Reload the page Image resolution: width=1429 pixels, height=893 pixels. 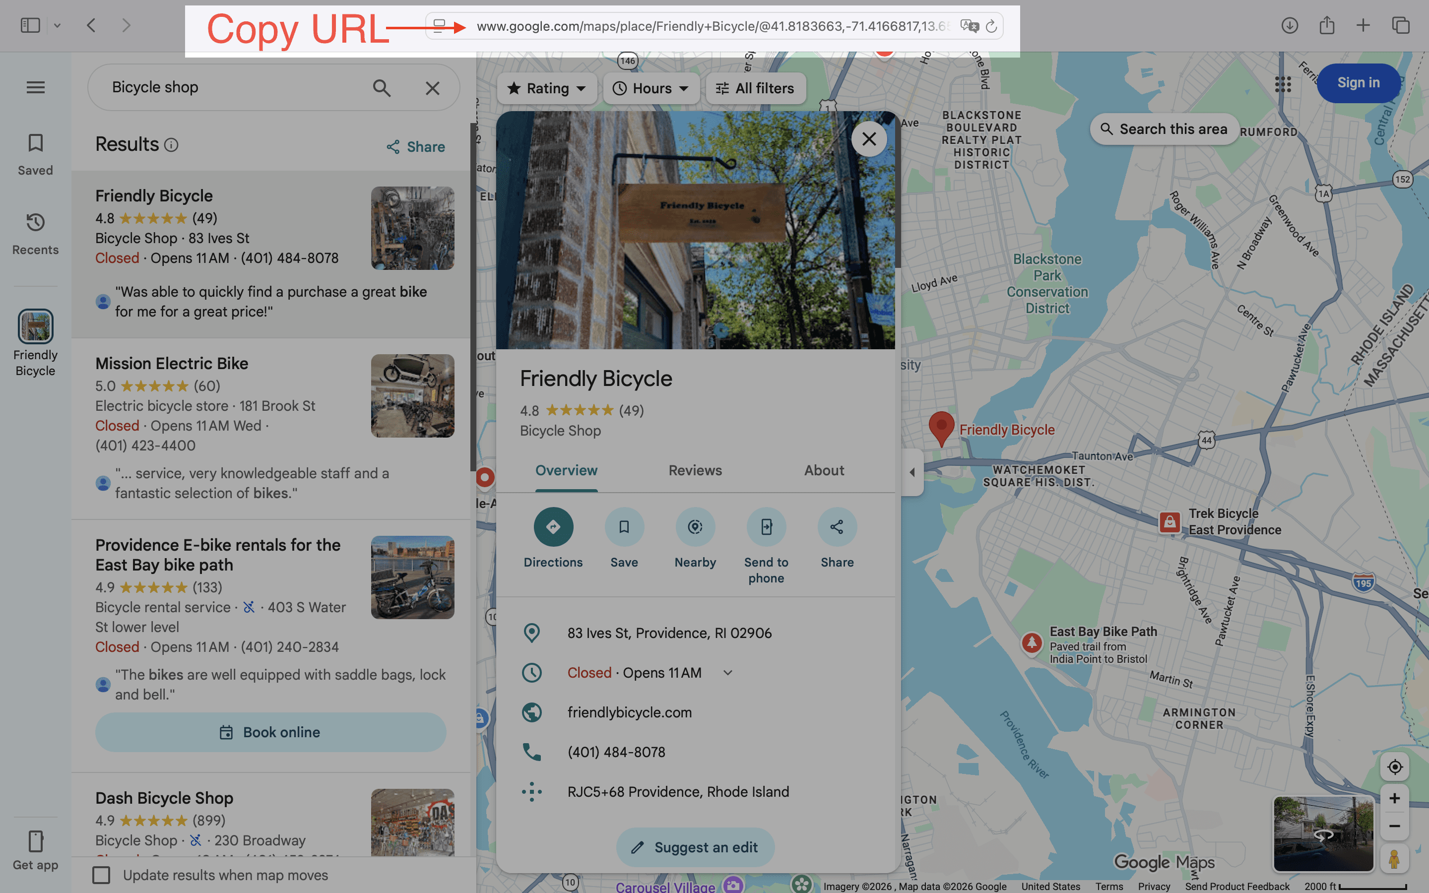991,27
